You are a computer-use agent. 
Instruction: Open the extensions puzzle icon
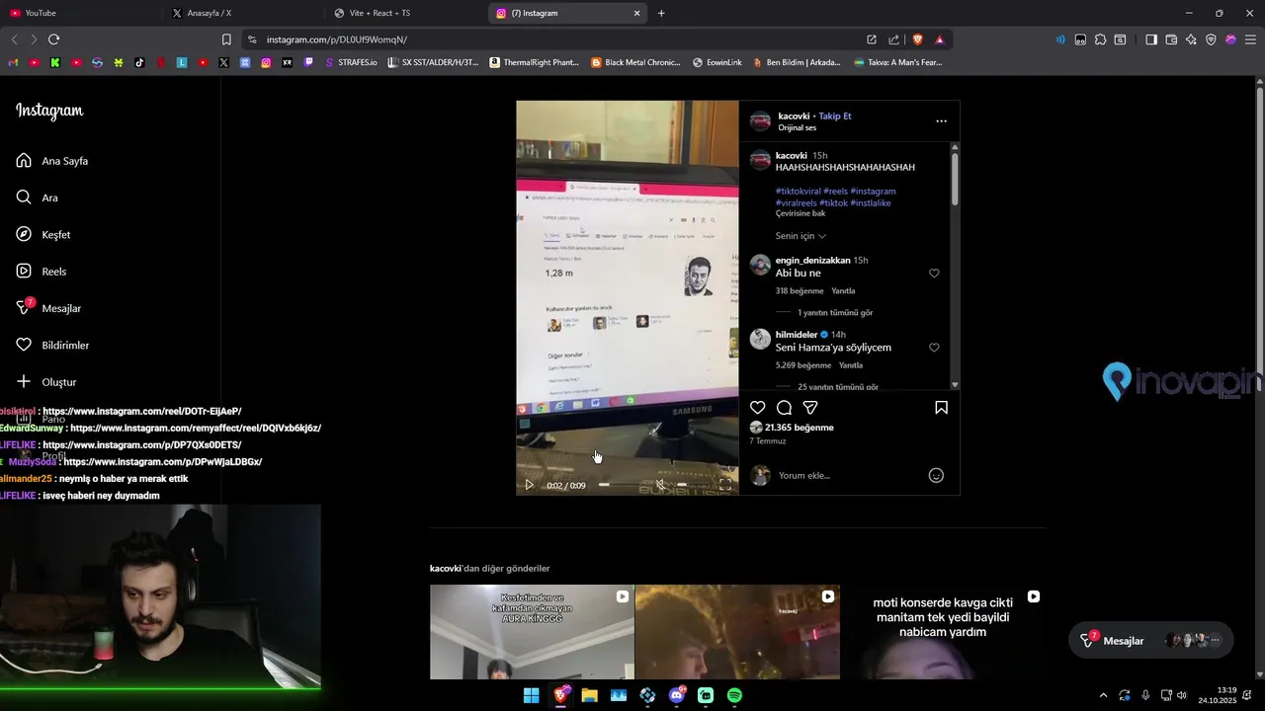coord(1100,39)
